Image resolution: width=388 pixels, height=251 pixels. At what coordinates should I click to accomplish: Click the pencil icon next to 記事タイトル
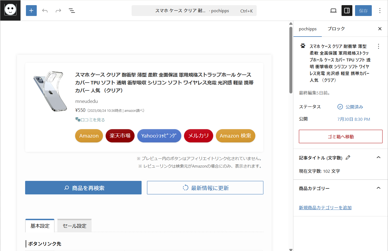(348, 157)
